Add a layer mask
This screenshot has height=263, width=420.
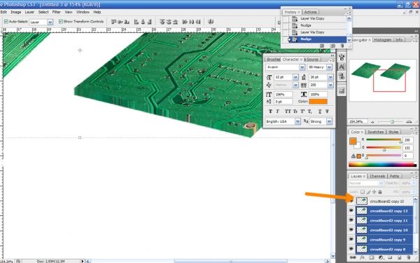click(x=372, y=257)
